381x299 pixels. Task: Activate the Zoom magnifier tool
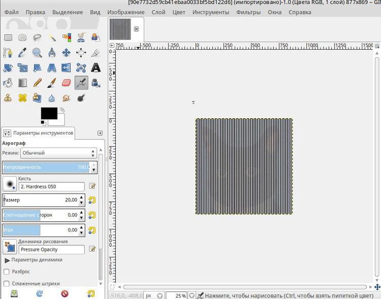click(x=37, y=52)
